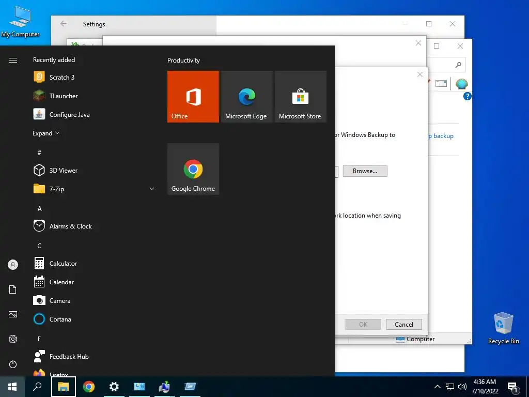The height and width of the screenshot is (397, 529).
Task: Click the Office tile
Action: pos(193,97)
